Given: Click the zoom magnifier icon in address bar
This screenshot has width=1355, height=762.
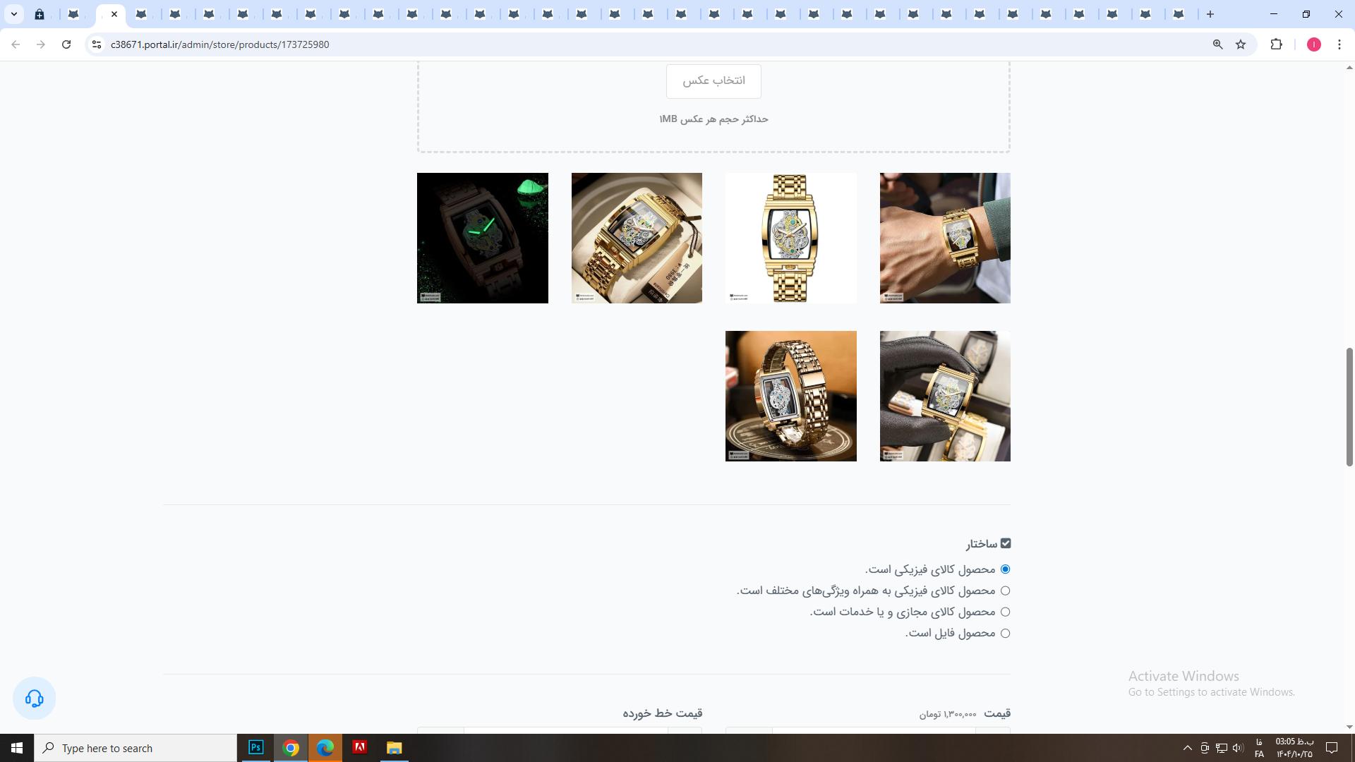Looking at the screenshot, I should click(1217, 44).
